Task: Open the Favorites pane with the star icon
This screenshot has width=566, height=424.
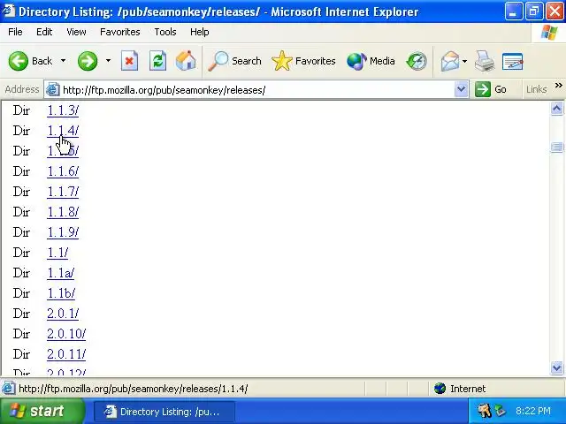Action: pos(303,61)
